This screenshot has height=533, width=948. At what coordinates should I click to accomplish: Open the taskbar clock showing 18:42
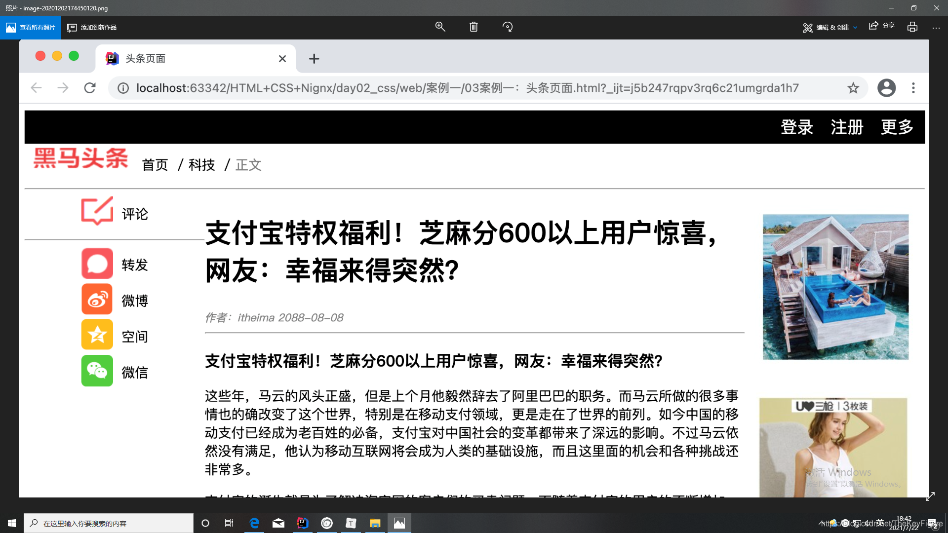(x=904, y=523)
